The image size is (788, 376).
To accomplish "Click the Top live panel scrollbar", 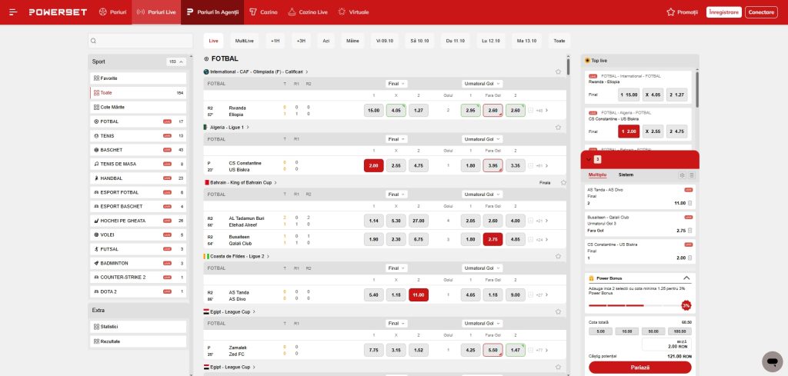I will pos(697,90).
